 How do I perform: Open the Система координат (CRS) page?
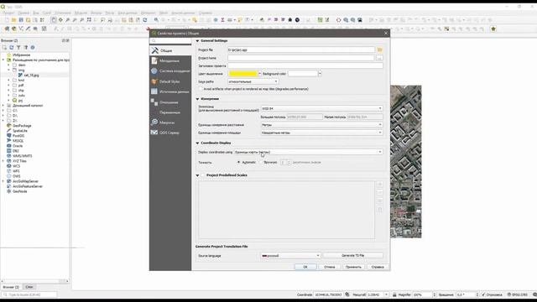point(170,71)
